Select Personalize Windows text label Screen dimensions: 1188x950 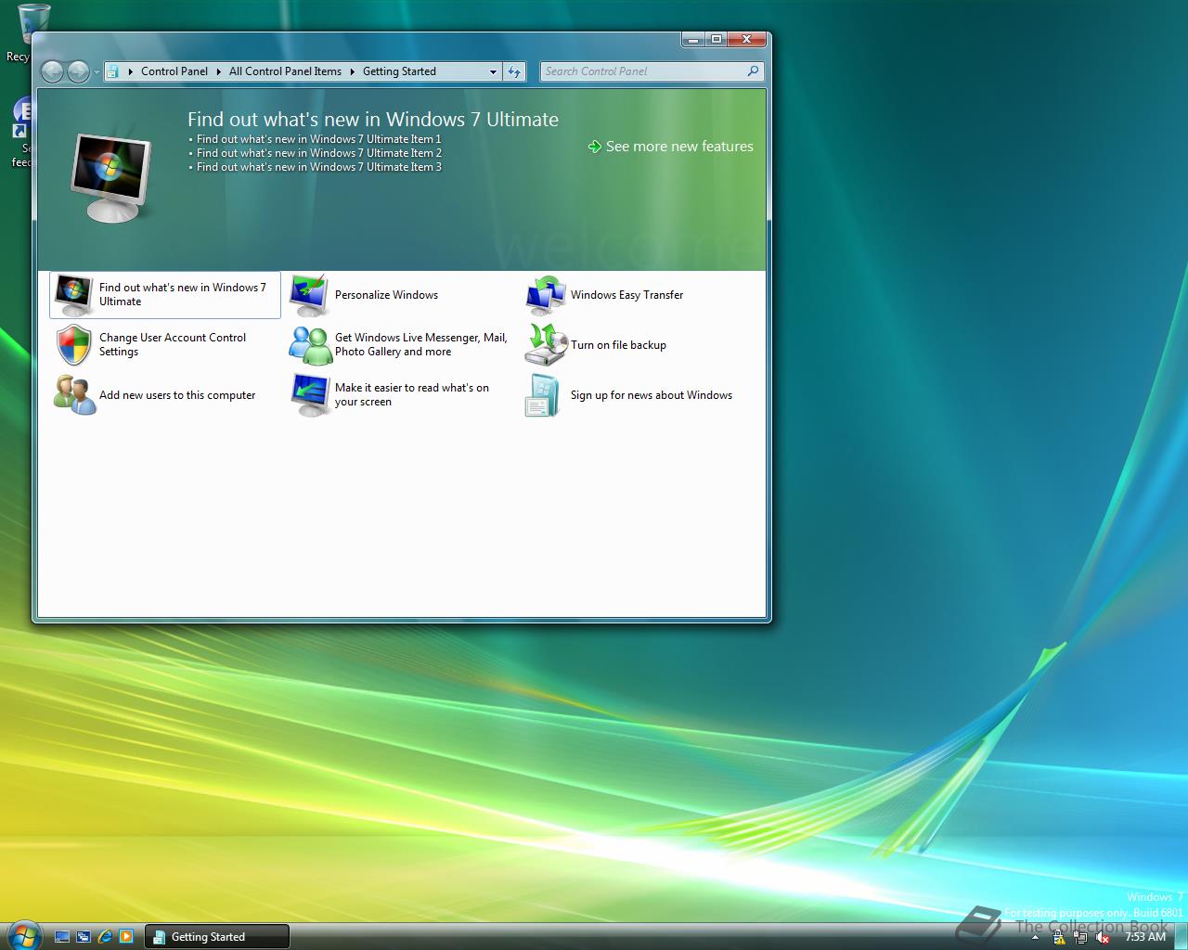[x=386, y=295]
